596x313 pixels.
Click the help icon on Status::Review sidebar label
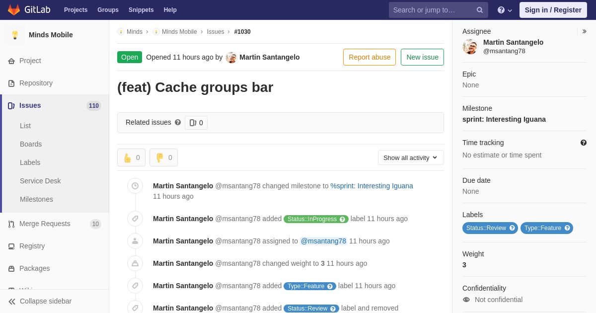click(512, 228)
